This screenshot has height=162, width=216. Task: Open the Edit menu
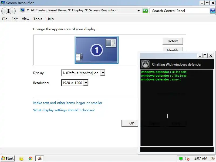15,19
